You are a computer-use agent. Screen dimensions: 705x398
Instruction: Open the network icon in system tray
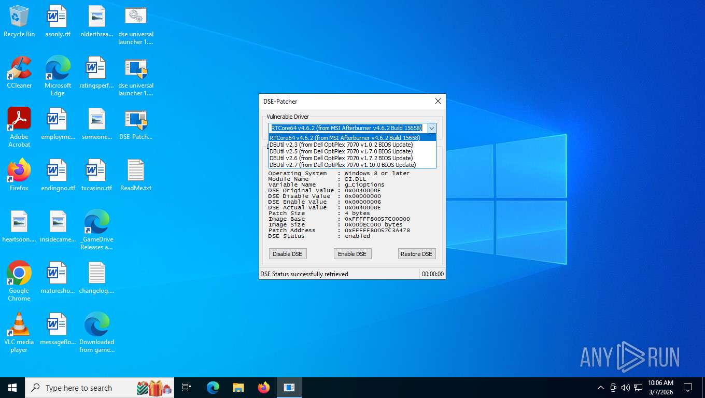(x=638, y=388)
